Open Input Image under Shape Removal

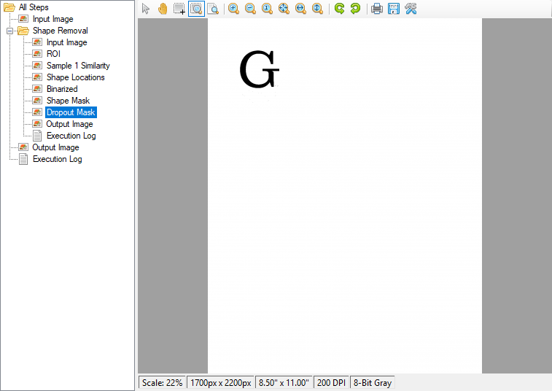67,42
